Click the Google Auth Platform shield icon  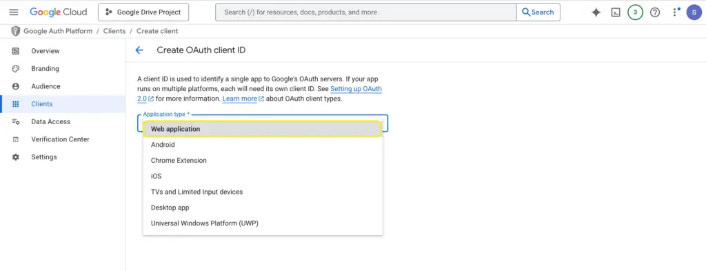[16, 31]
